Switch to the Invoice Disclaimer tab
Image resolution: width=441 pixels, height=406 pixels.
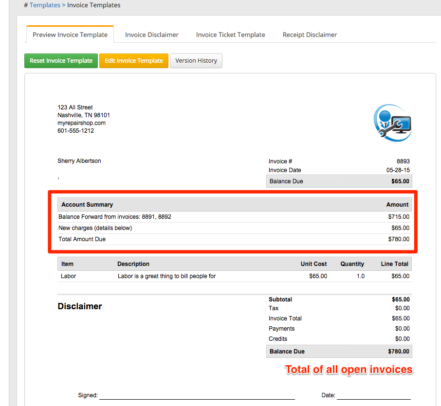[x=151, y=35]
